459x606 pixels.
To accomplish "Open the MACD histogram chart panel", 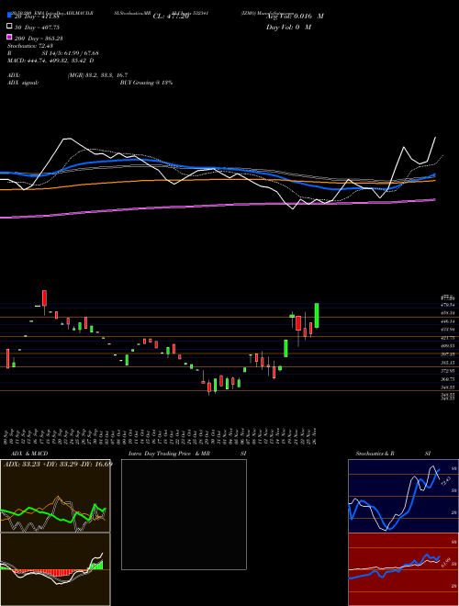I will click(55, 569).
